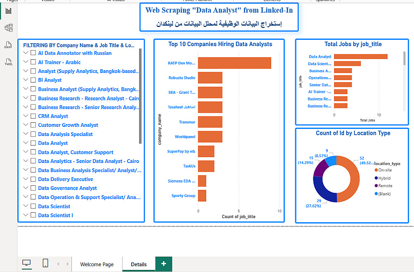Click the job title slicer scrollbar

(140, 96)
